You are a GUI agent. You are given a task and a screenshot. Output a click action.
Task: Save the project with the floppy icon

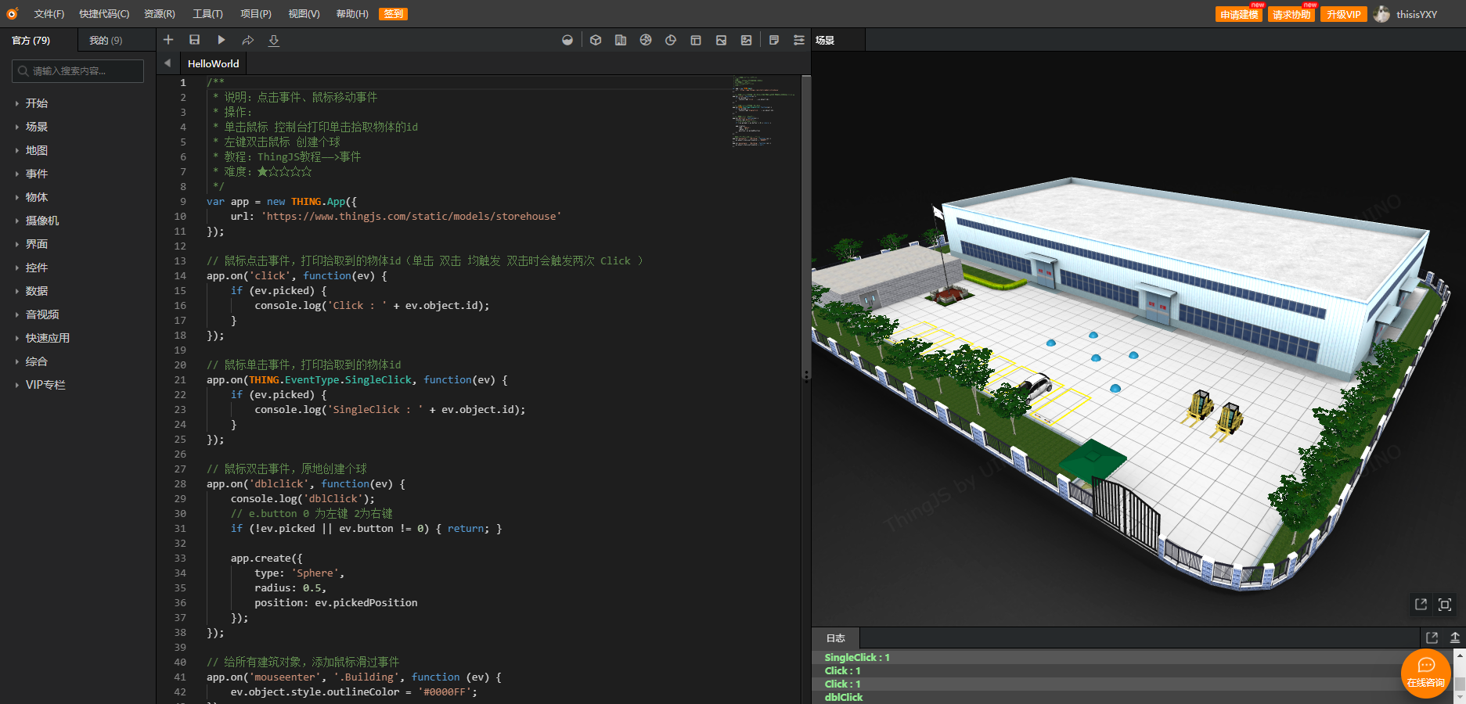pyautogui.click(x=195, y=40)
